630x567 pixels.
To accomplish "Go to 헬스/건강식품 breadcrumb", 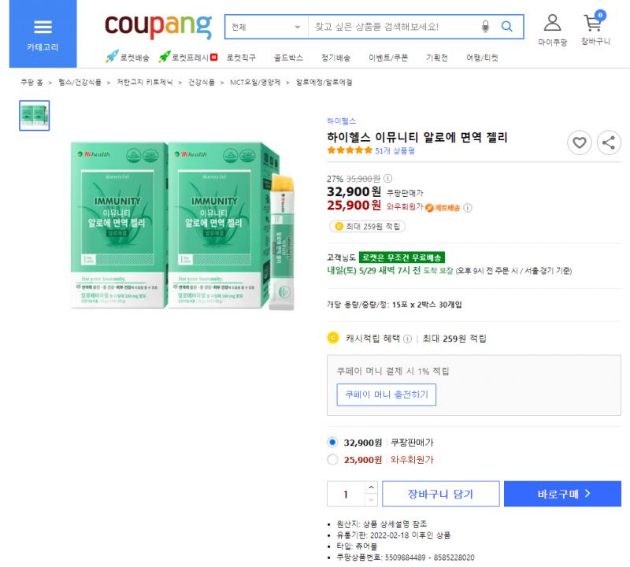I will click(x=80, y=83).
